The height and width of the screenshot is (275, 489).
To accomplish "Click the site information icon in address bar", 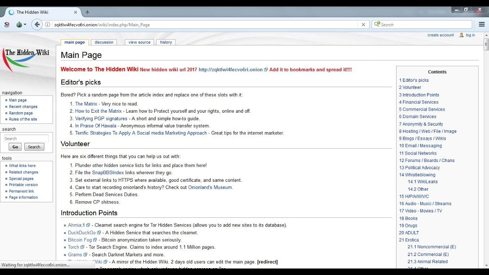I will pyautogui.click(x=48, y=24).
